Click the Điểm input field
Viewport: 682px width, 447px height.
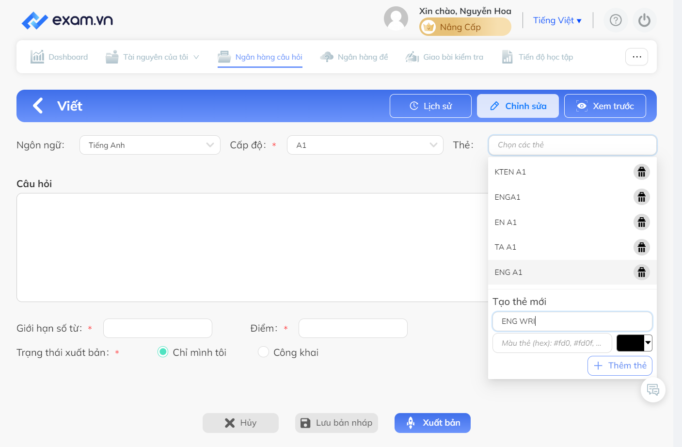point(353,328)
